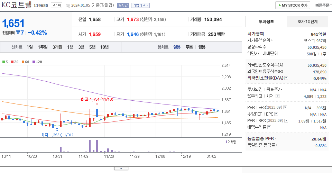This screenshot has width=332, height=173.
Task: Select the 3년 line chart period
Action: coord(81,47)
